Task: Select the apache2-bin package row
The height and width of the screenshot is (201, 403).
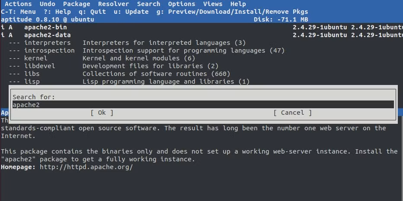Action: 201,27
